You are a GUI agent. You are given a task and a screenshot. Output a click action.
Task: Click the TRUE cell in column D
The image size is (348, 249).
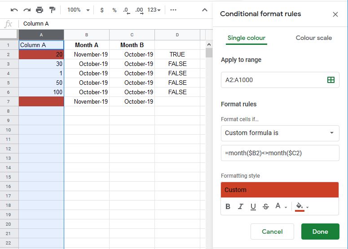(x=177, y=55)
